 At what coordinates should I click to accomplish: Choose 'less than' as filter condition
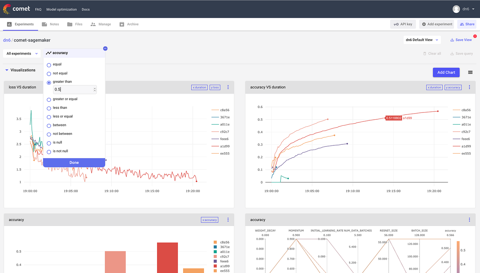(48, 108)
